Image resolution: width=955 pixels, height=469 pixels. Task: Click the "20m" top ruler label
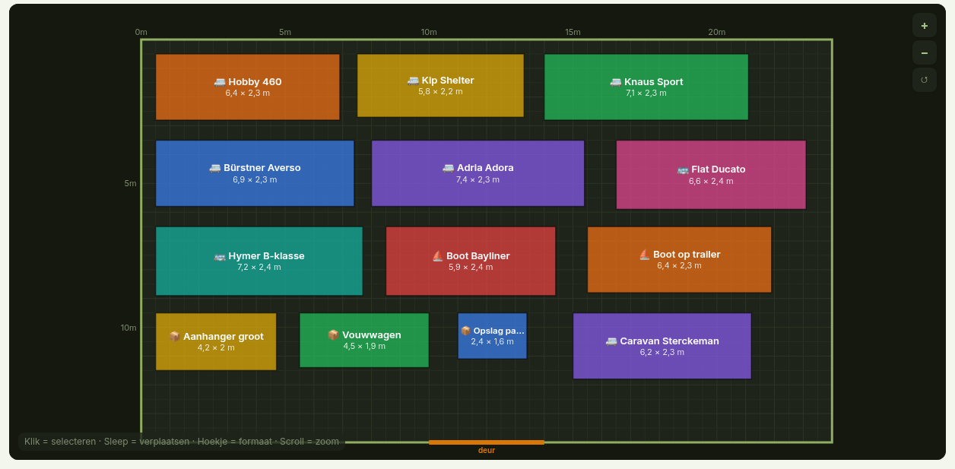pos(717,32)
